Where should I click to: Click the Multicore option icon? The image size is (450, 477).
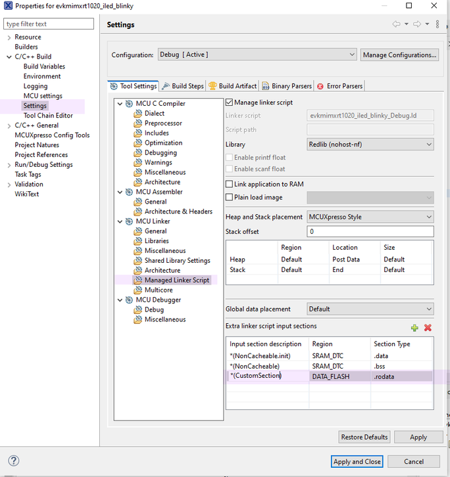click(138, 290)
